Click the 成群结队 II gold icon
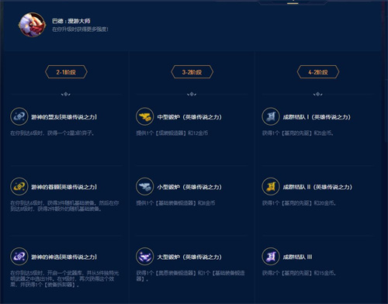Image resolution: width=388 pixels, height=304 pixels. pyautogui.click(x=271, y=186)
